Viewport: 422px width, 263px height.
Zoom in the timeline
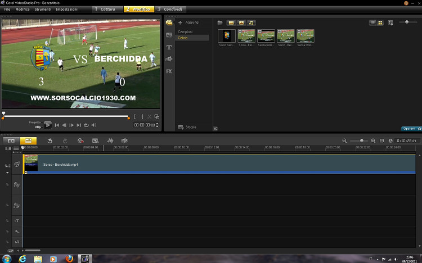[373, 140]
